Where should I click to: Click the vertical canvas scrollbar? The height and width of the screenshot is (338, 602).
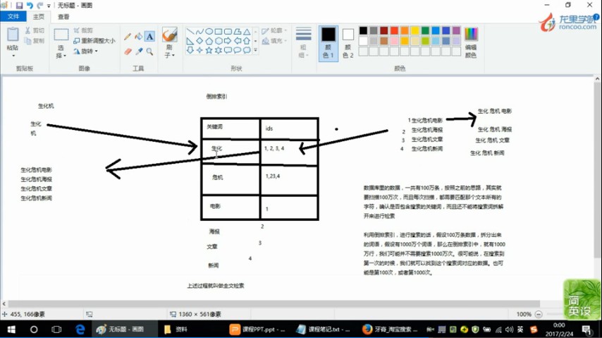point(597,170)
